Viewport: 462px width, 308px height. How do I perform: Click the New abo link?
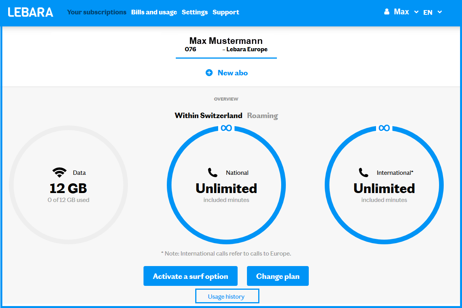(x=233, y=73)
